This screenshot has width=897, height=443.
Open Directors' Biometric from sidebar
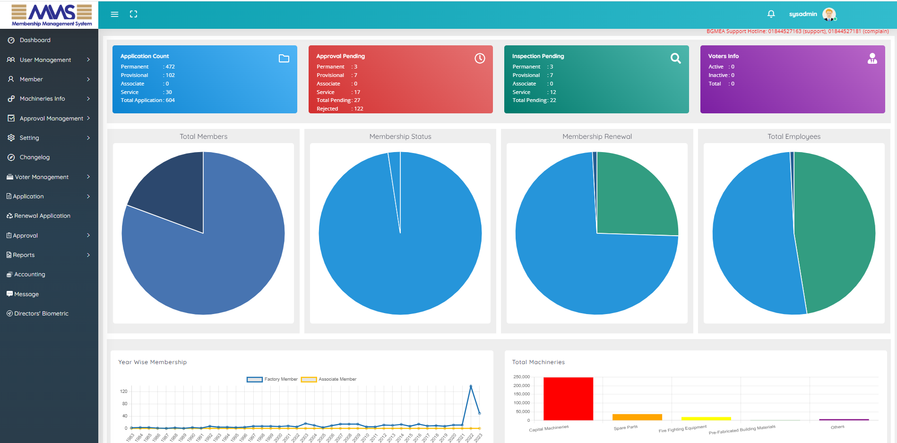pos(41,314)
